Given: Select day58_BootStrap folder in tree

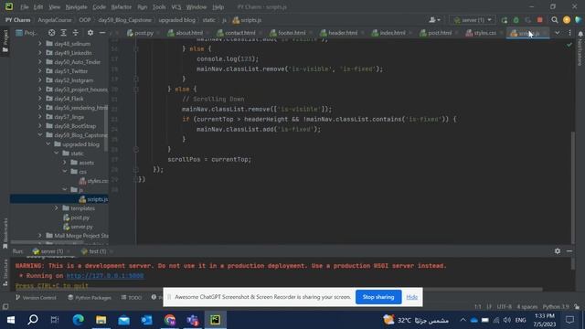Looking at the screenshot, I should click(x=71, y=126).
